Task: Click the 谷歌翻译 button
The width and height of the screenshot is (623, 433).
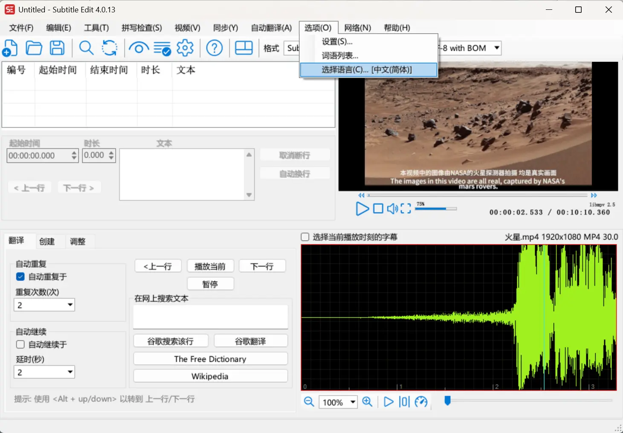Action: (250, 341)
